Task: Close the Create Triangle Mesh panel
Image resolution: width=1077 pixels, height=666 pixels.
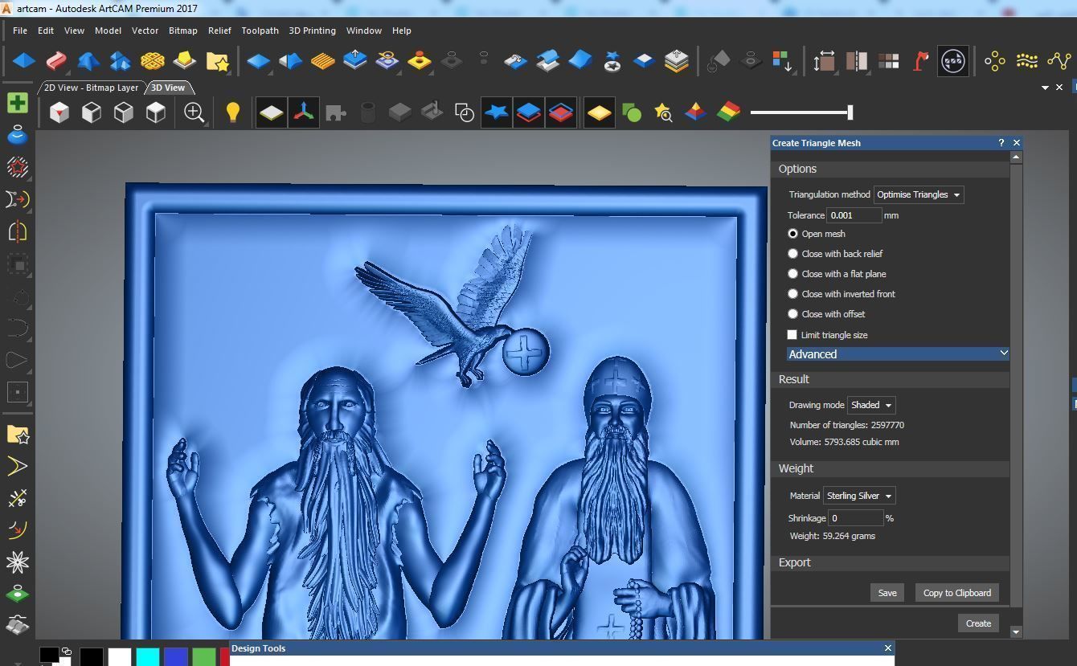Action: [x=1017, y=143]
